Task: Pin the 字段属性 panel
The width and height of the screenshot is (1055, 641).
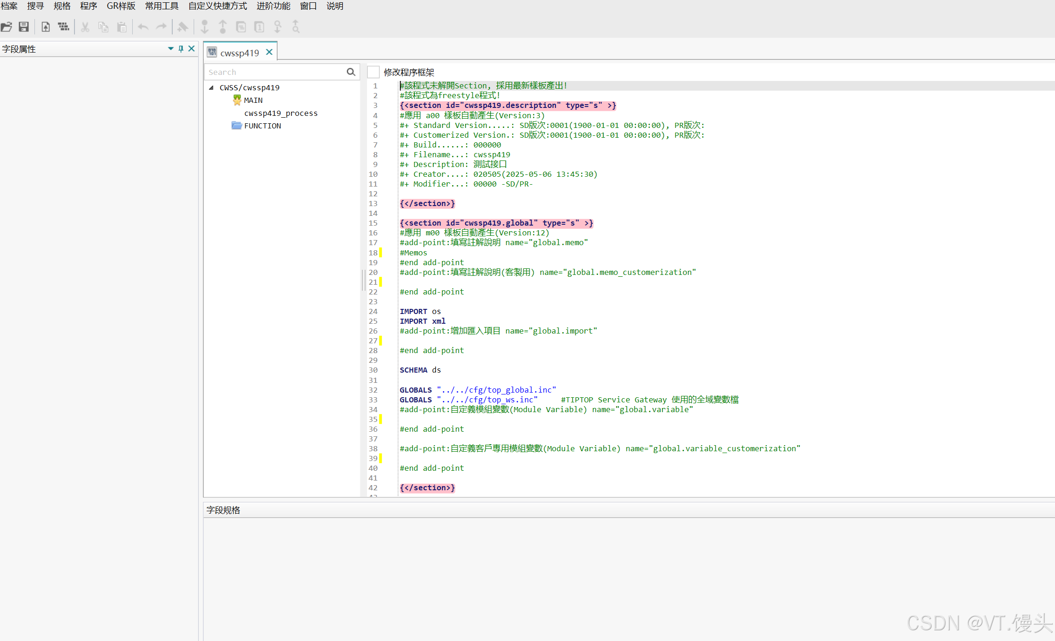Action: (x=181, y=49)
